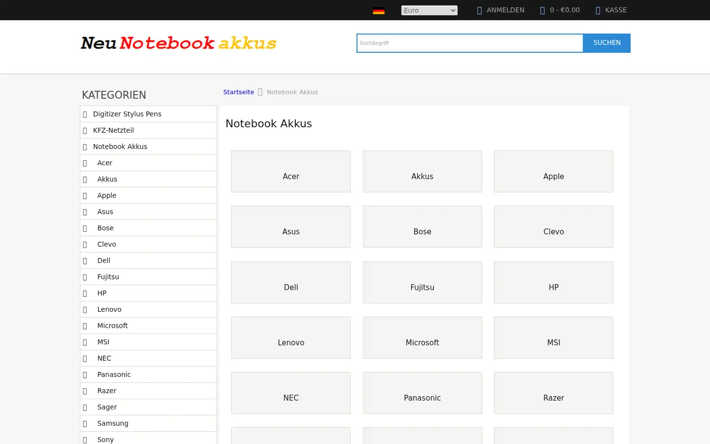Screen dimensions: 710x444
Task: Select Lenovo in the sidebar list
Action: click(148, 309)
